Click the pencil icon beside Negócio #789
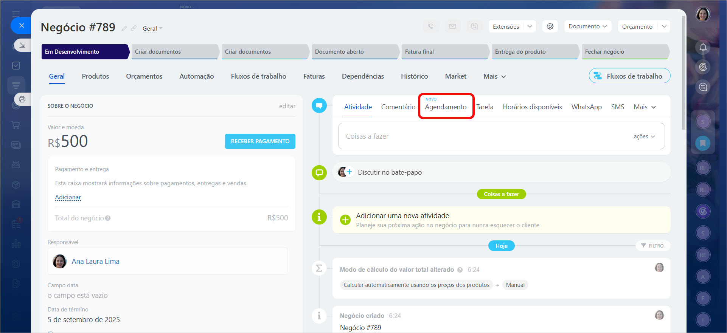Viewport: 727px width, 333px height. (124, 28)
